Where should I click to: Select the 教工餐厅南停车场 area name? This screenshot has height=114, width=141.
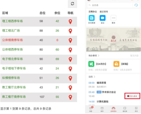[x=14, y=97]
